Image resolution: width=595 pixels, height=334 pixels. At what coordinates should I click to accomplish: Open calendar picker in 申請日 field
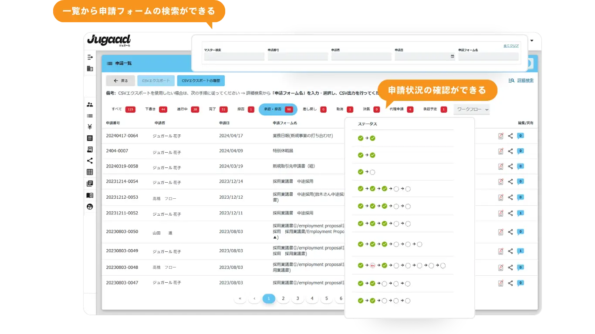(x=452, y=57)
